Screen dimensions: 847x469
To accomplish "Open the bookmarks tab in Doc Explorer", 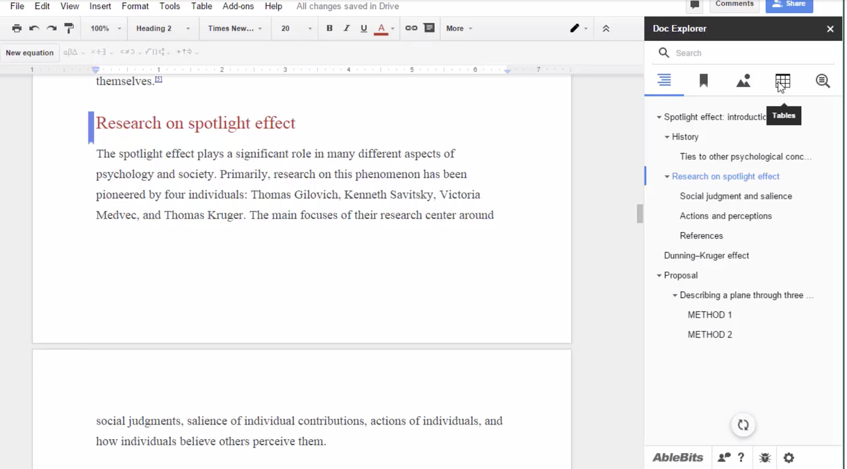I will pos(704,81).
